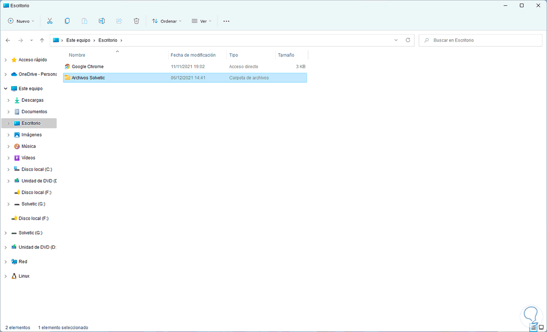Click the Delete trash icon
This screenshot has height=332, width=547.
(x=136, y=21)
